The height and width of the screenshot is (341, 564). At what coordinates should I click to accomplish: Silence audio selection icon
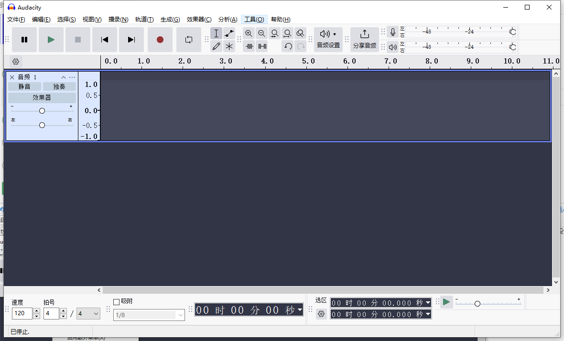262,46
